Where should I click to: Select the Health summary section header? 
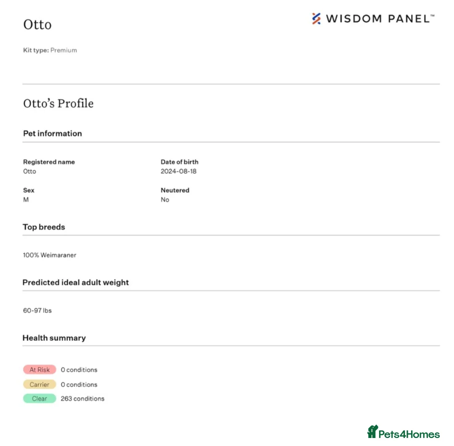pyautogui.click(x=54, y=338)
